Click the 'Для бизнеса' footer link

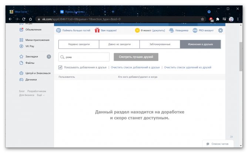(27, 95)
